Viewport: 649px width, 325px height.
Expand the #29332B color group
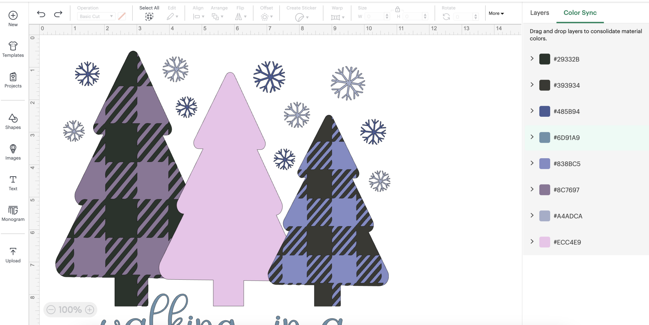[532, 58]
